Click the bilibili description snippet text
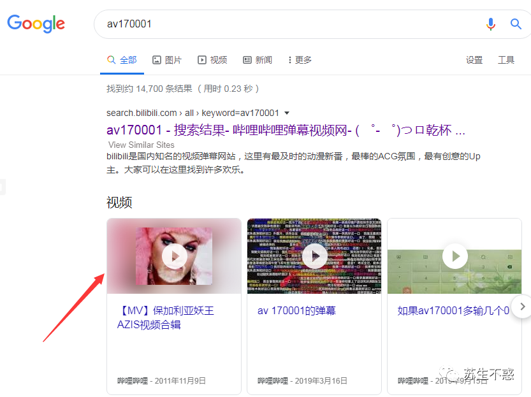The height and width of the screenshot is (397, 531). [293, 162]
